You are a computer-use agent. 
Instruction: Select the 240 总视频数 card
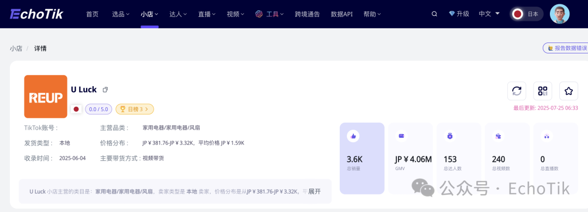click(x=507, y=159)
